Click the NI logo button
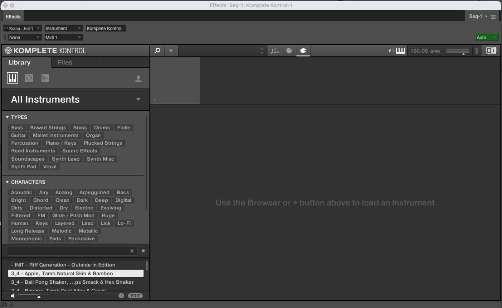Viewport: 502px width, 308px height. [491, 51]
